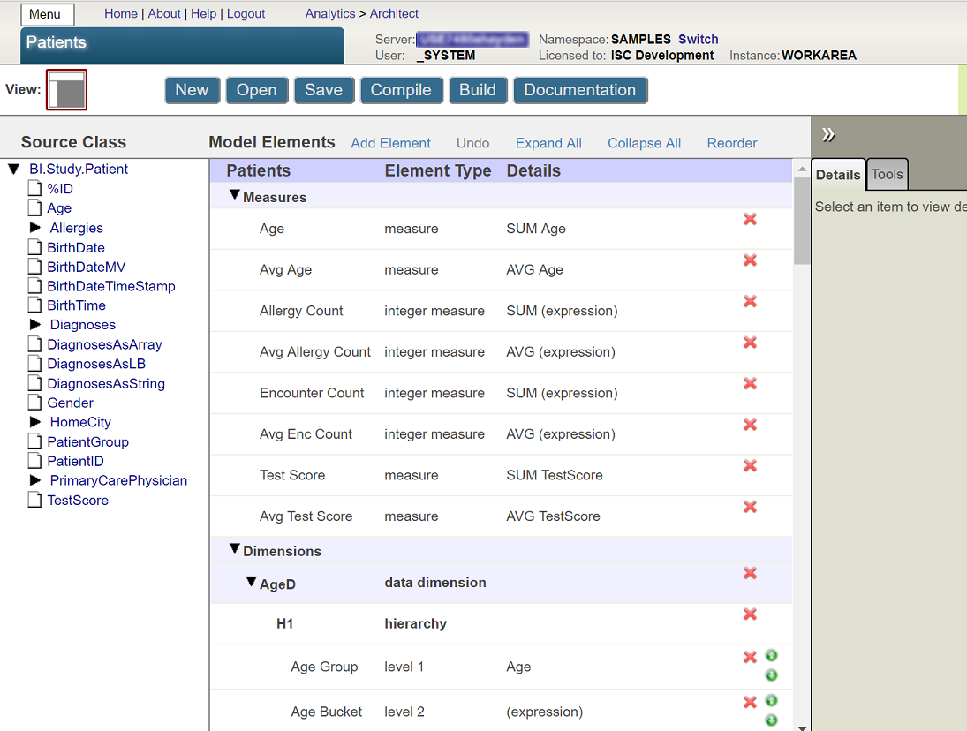Delete the Avg Age measure with red X
967x731 pixels.
(750, 260)
